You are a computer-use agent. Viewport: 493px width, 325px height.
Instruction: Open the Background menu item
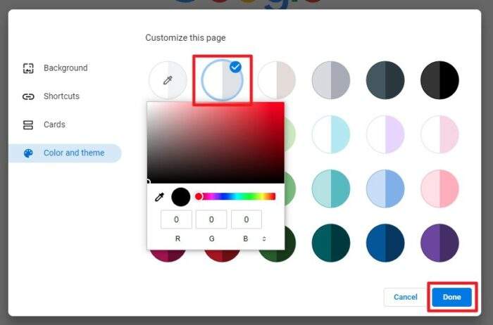coord(65,68)
